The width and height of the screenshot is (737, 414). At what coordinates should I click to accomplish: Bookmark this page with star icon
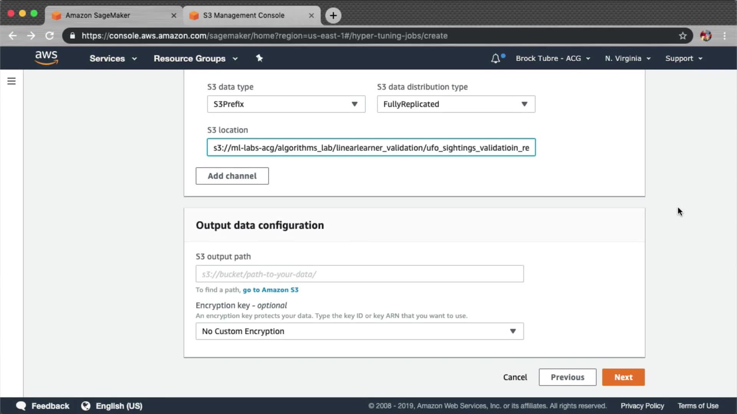pos(682,36)
